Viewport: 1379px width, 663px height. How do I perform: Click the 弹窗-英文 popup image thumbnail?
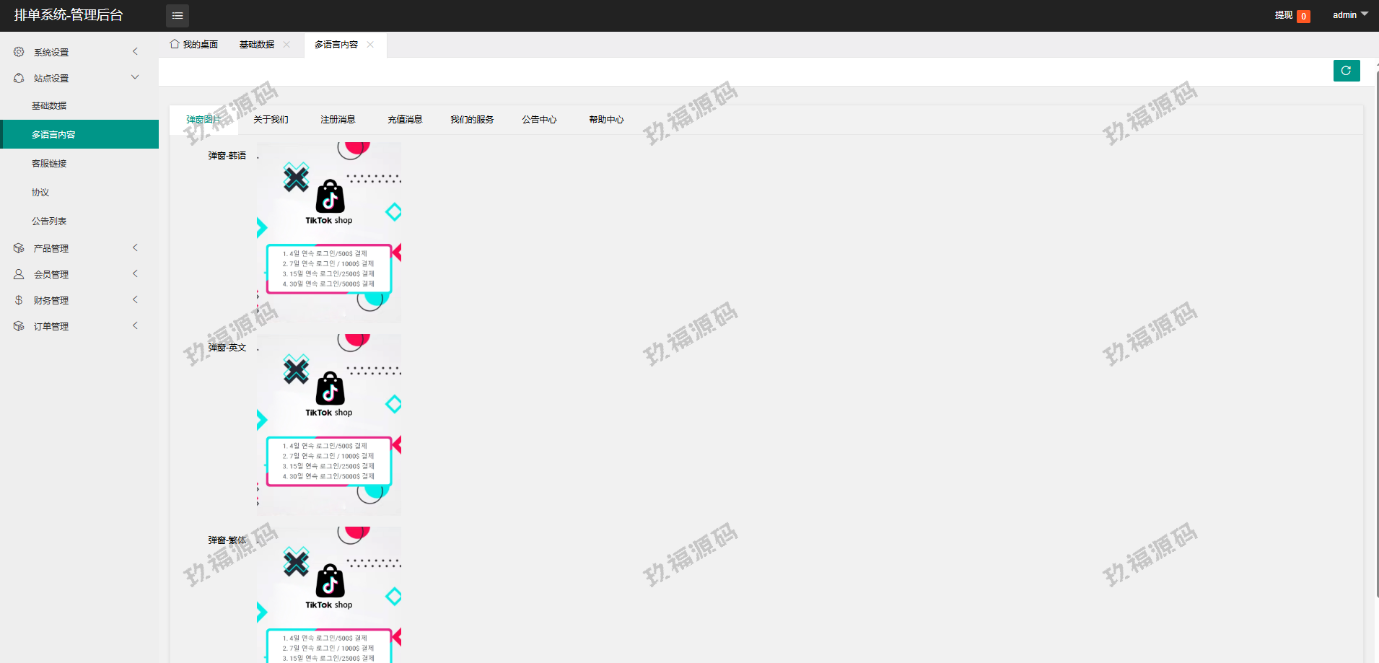pos(329,424)
